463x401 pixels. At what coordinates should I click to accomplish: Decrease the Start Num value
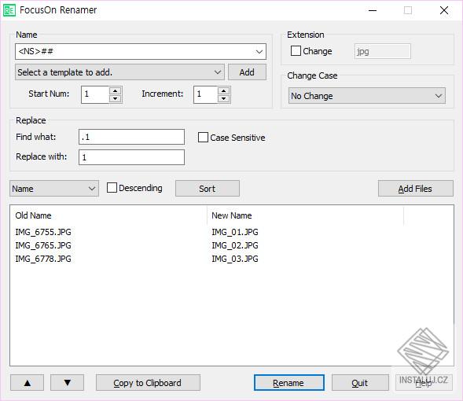(x=115, y=98)
